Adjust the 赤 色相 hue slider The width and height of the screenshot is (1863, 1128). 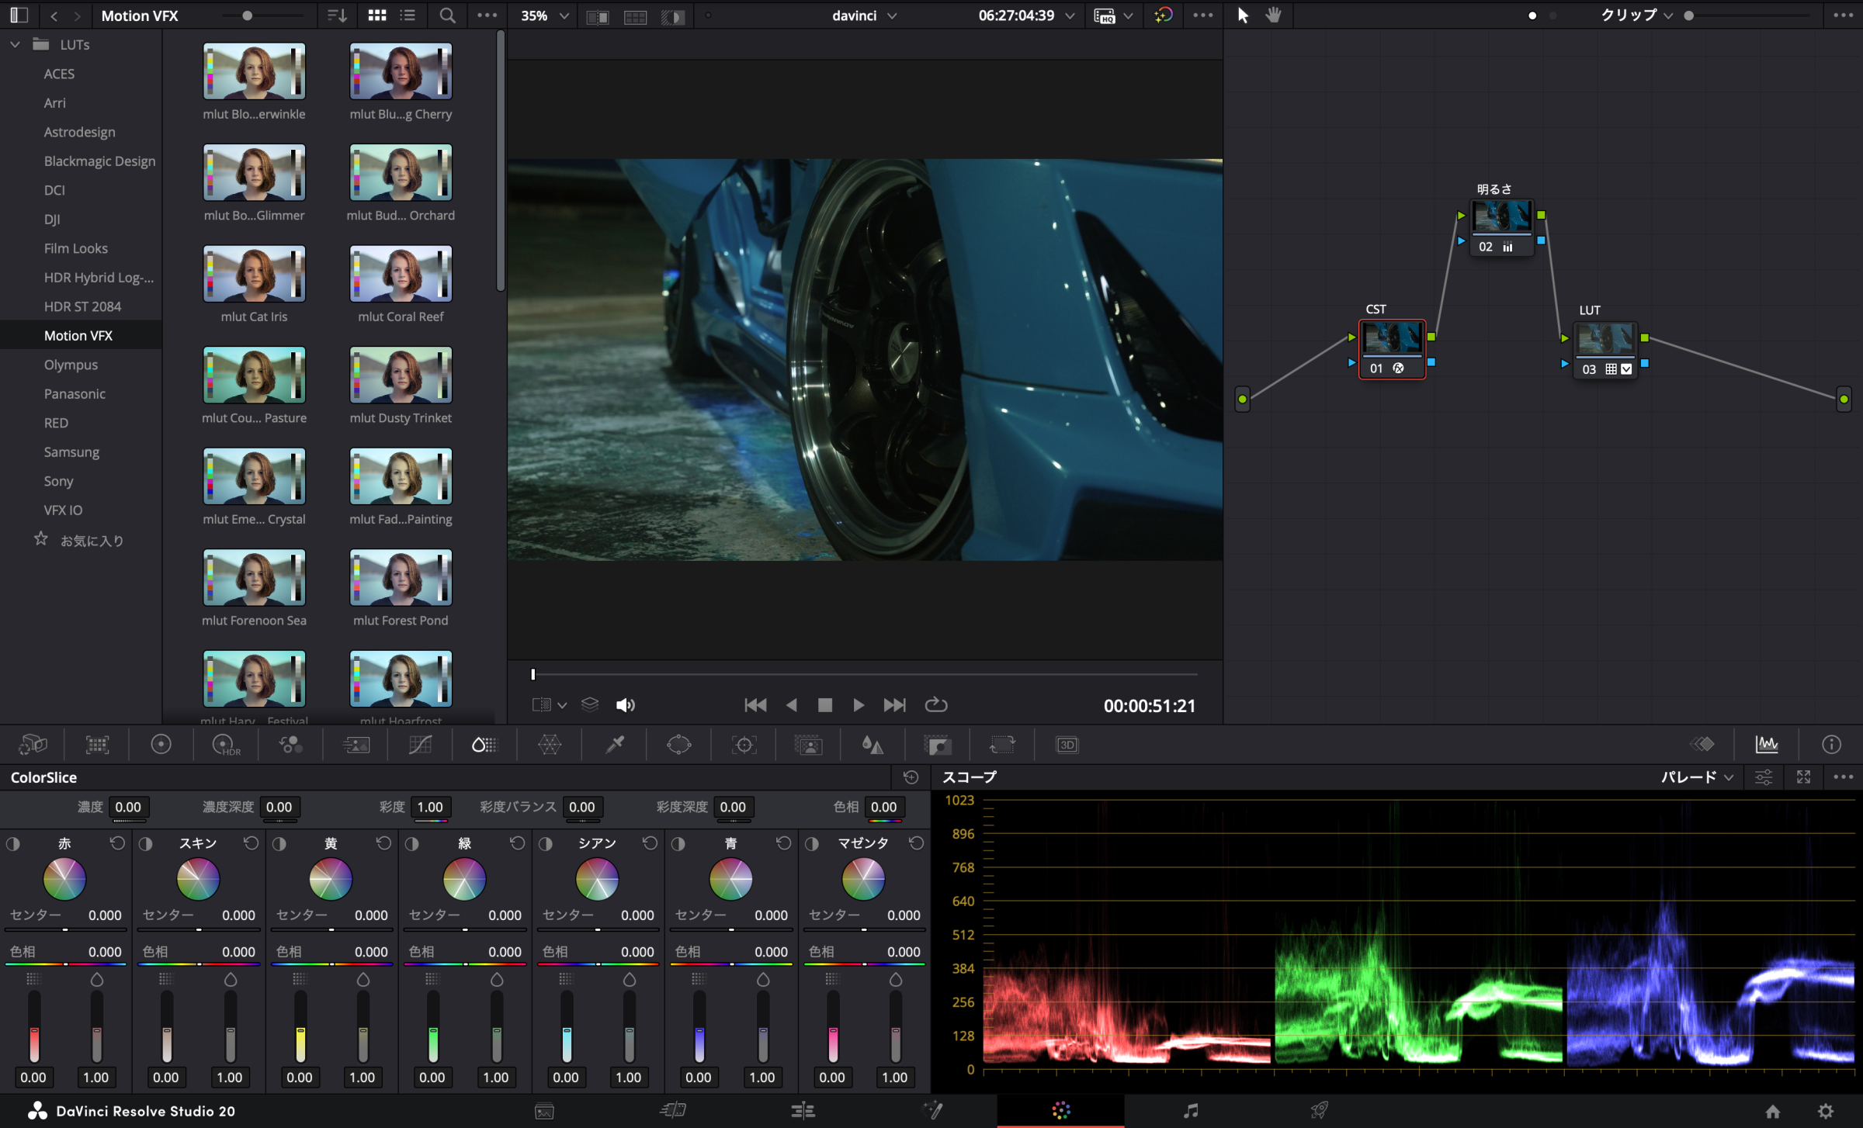coord(66,964)
